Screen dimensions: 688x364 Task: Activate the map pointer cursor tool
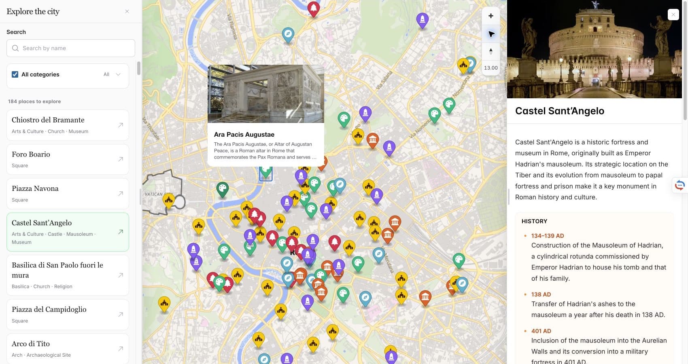tap(491, 34)
